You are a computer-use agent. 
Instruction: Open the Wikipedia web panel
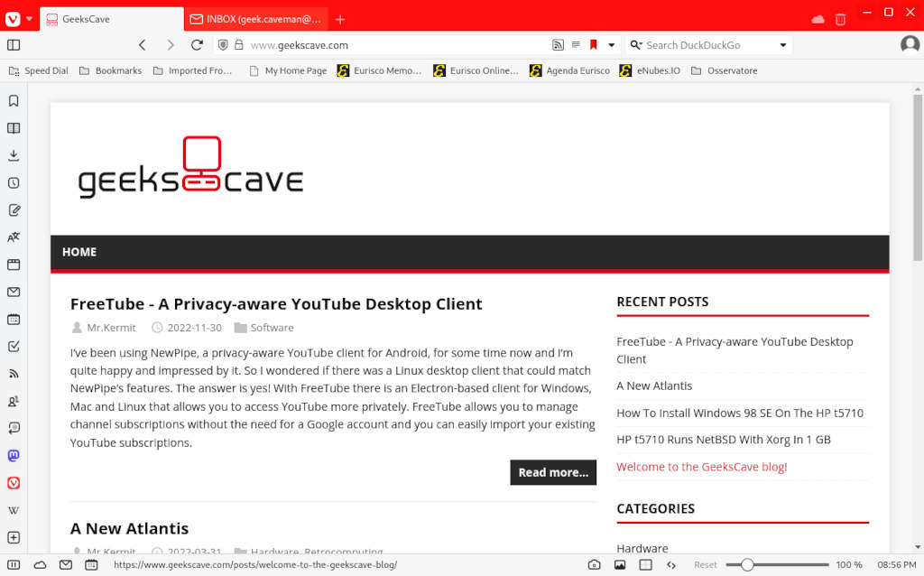pos(14,510)
